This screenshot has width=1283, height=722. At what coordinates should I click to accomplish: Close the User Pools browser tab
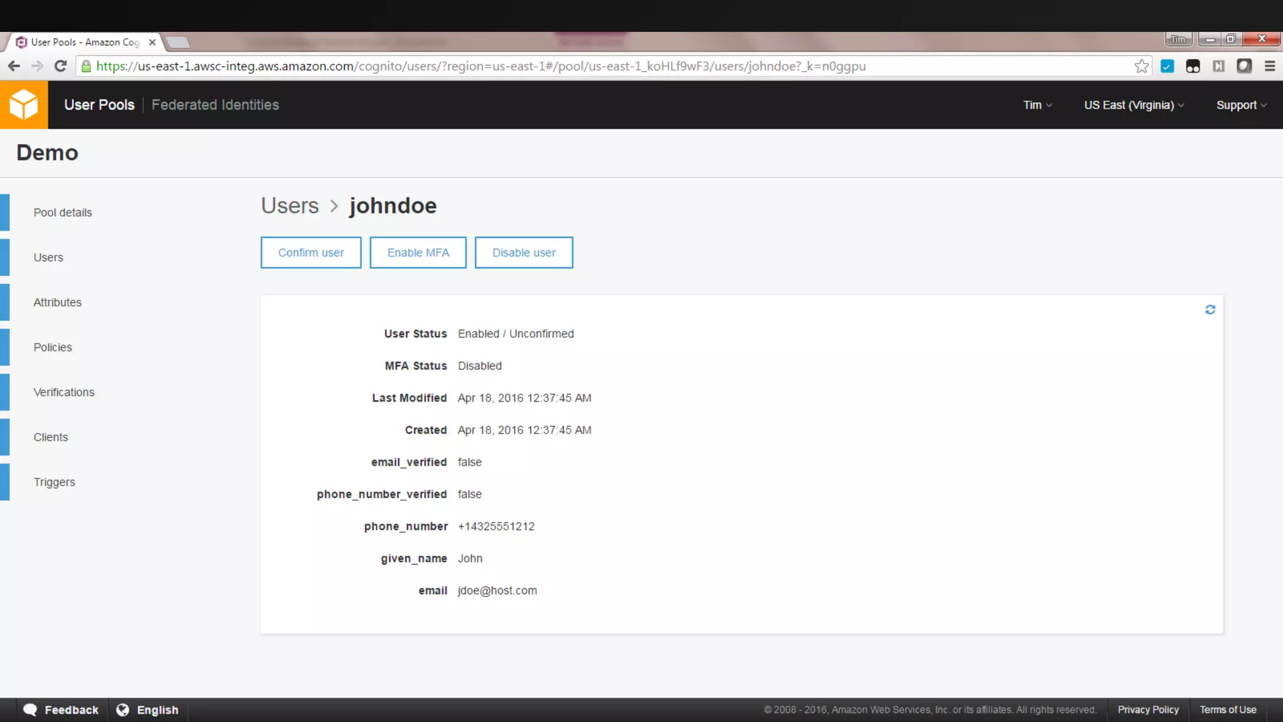152,42
